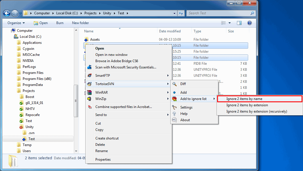Select gl1_1314_01 versioned folder in tree
The width and height of the screenshot is (303, 171).
coord(34,103)
